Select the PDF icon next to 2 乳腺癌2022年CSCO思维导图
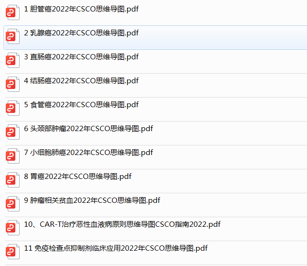This screenshot has width=307, height=266. (13, 36)
